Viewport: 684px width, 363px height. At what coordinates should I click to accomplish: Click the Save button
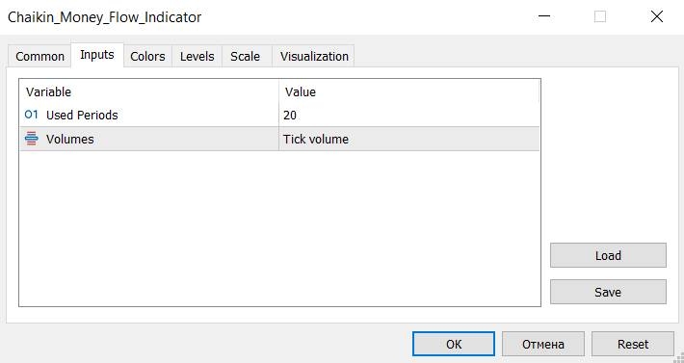click(608, 292)
